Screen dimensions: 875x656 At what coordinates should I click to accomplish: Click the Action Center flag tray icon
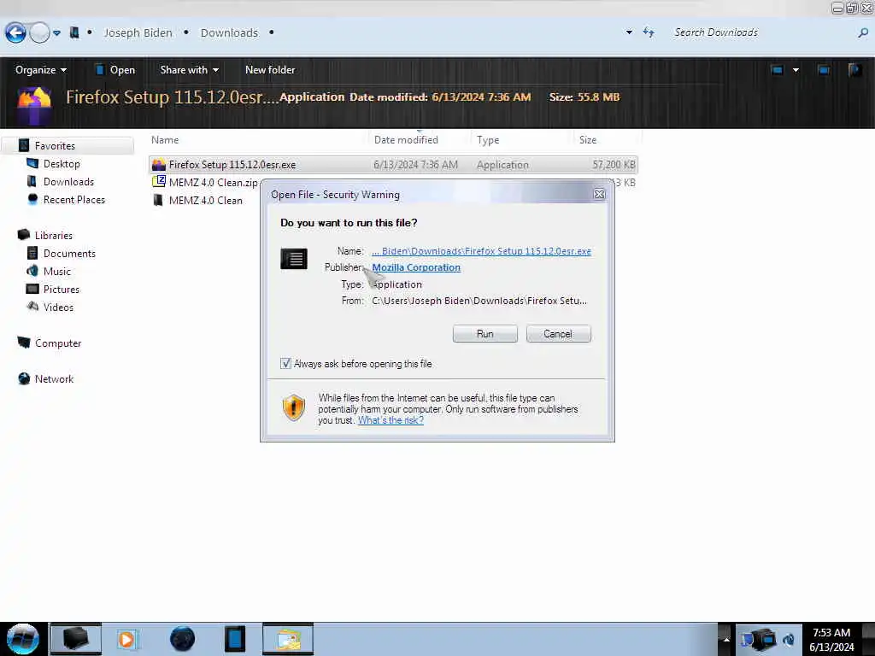746,639
